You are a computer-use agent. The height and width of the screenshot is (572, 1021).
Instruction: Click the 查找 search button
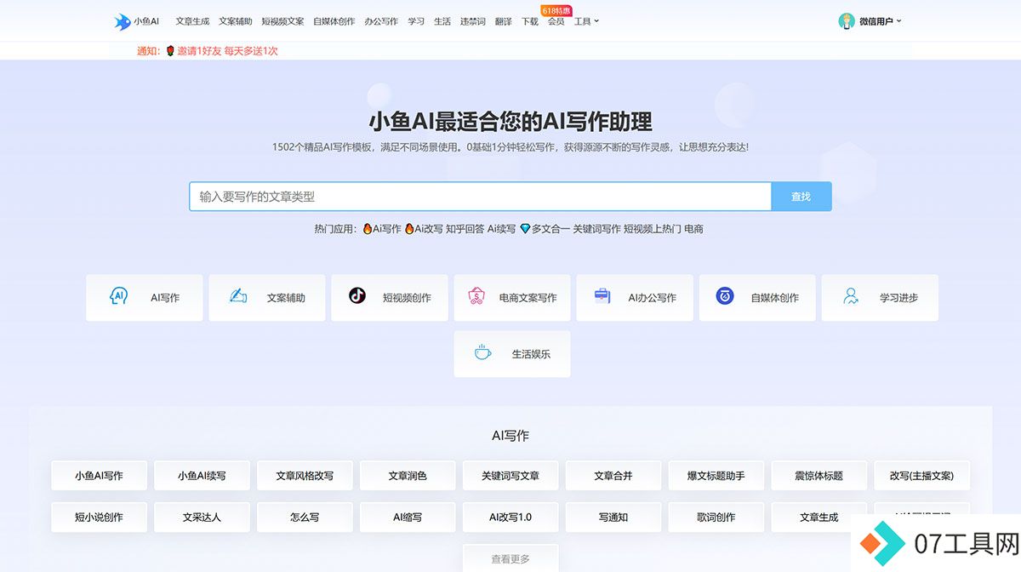801,197
